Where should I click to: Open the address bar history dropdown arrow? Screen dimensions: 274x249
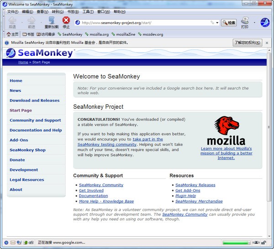coord(217,23)
